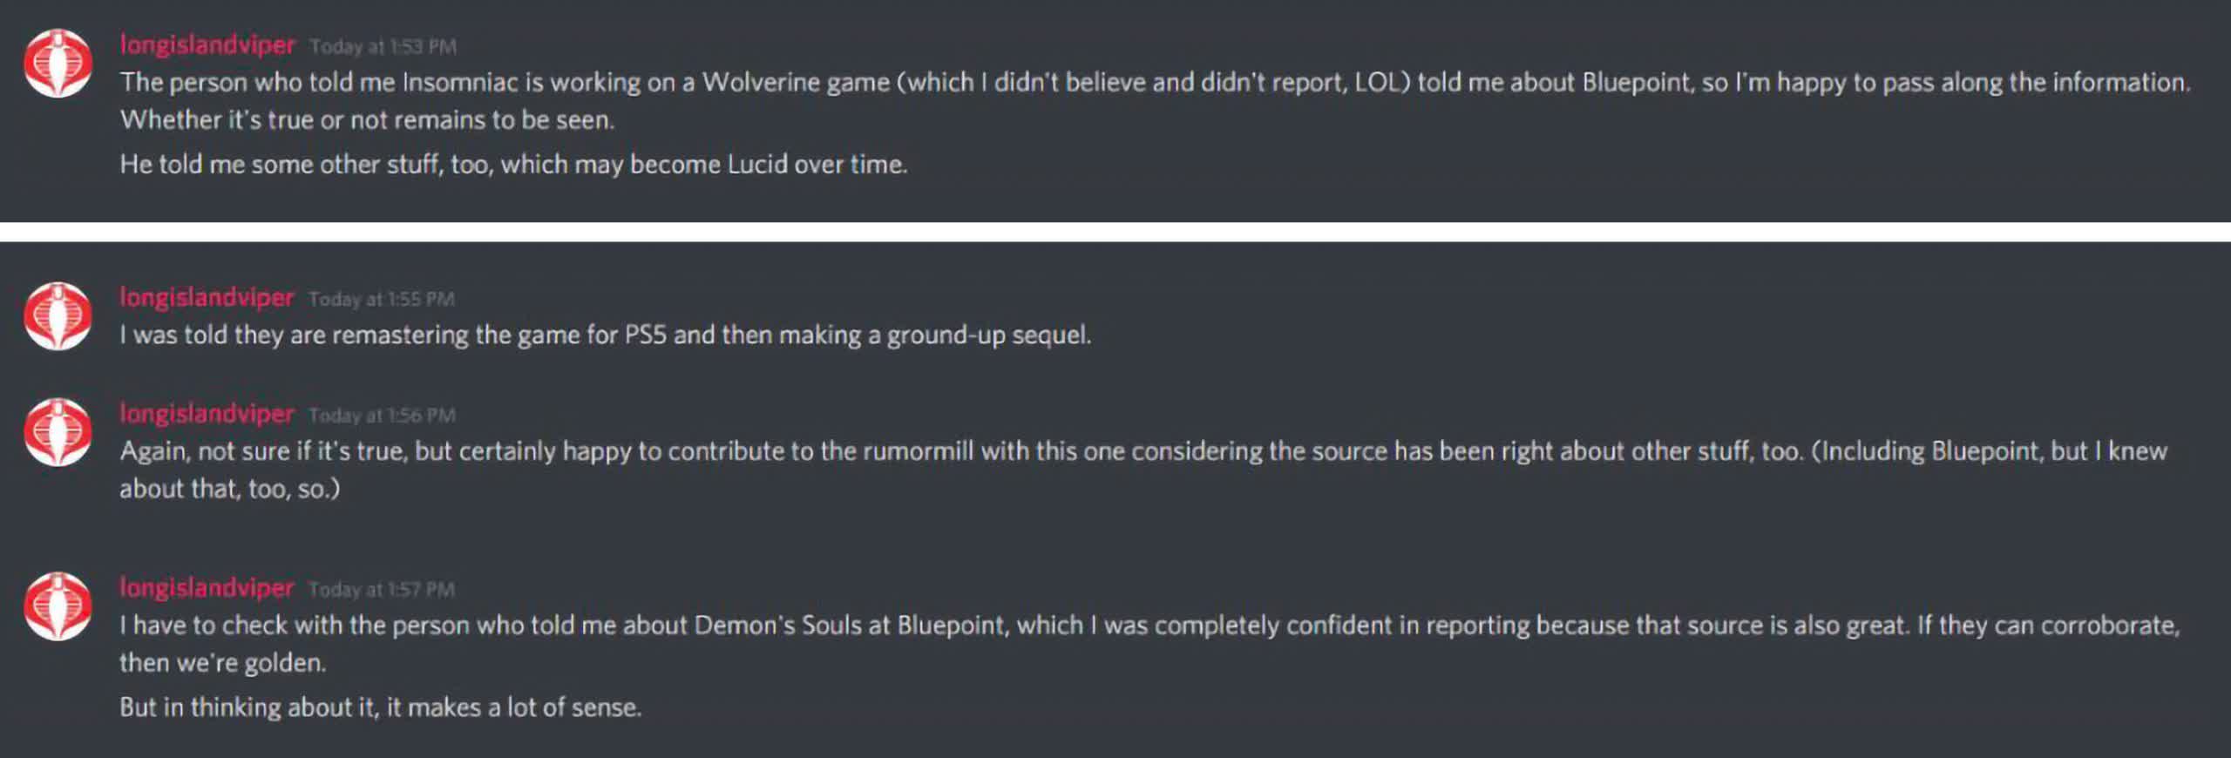Open longislandviper username on 1:55 PM message
This screenshot has height=758, width=2231.
click(x=207, y=297)
